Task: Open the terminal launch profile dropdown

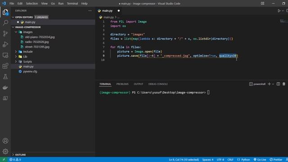Action: pyautogui.click(x=273, y=84)
